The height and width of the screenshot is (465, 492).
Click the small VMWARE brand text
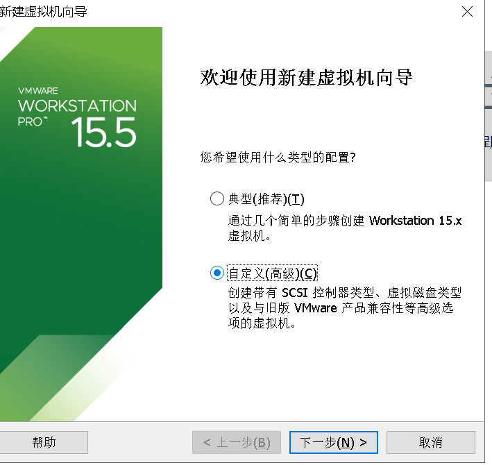click(38, 91)
